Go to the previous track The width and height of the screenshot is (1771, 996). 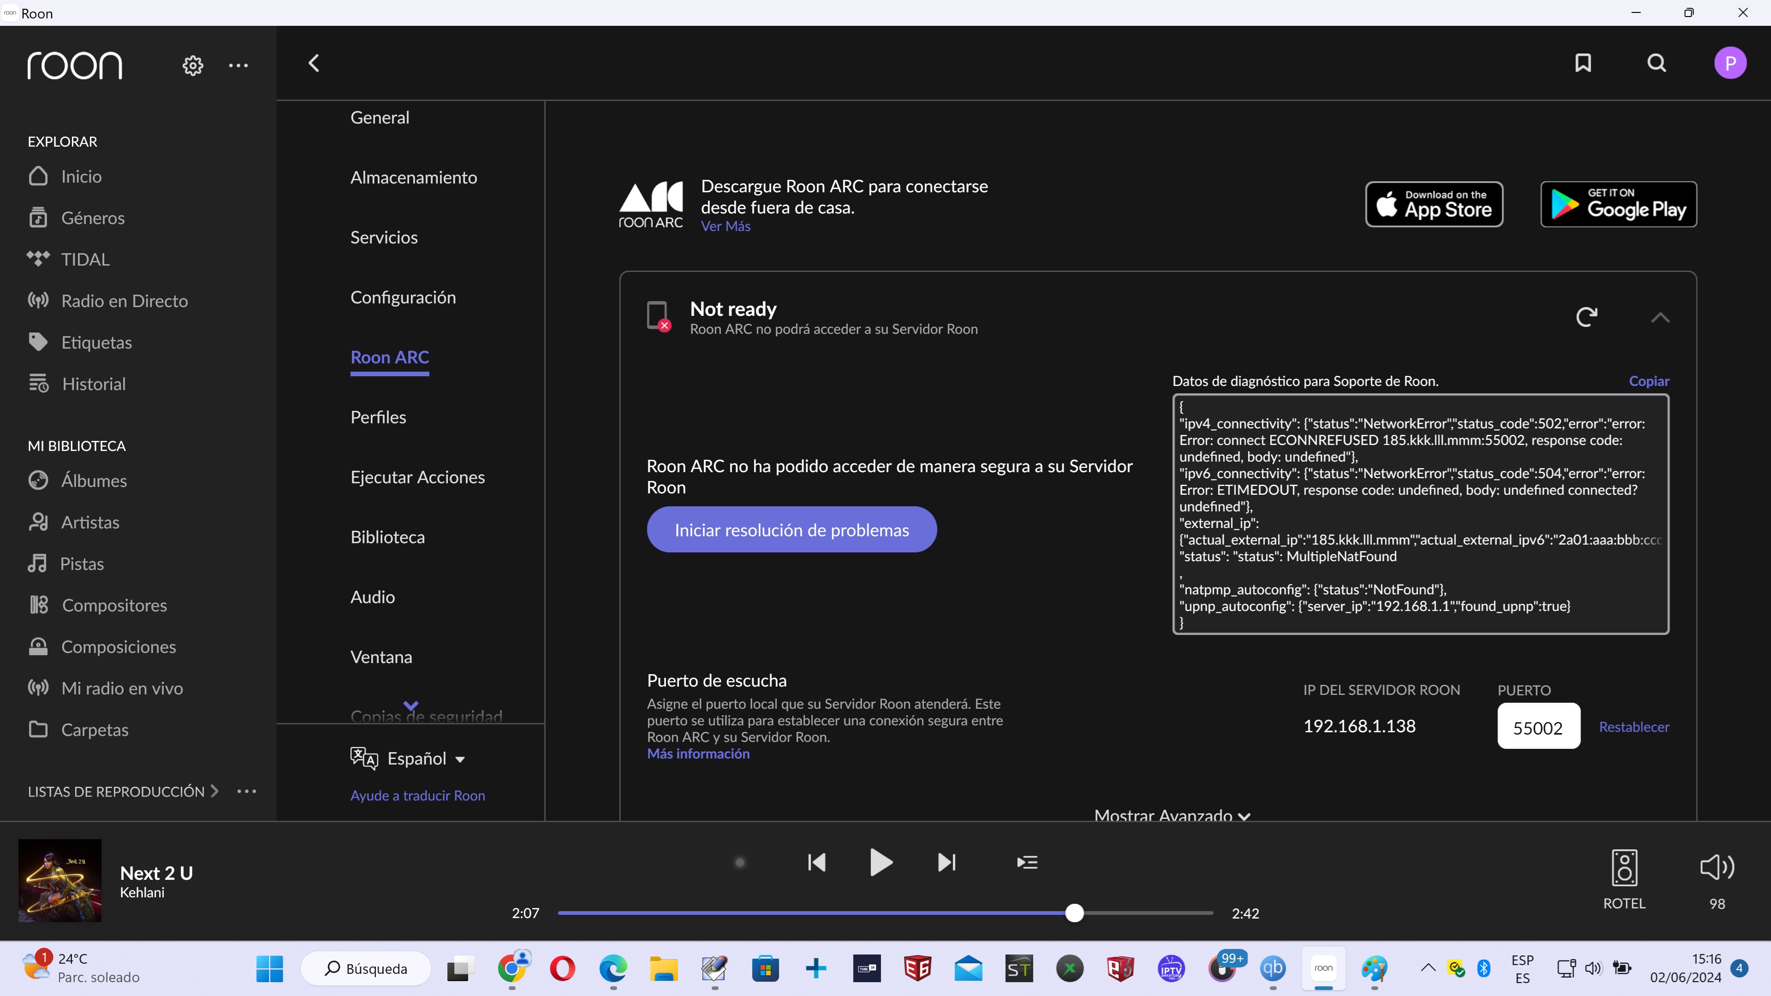pyautogui.click(x=817, y=862)
